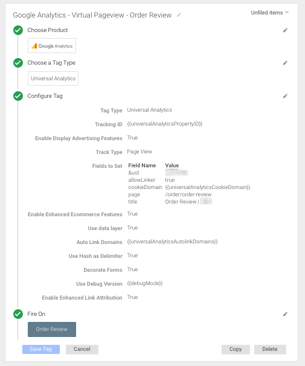Click the &uid field name
Viewport: 305px width, 366px height.
tap(133, 173)
